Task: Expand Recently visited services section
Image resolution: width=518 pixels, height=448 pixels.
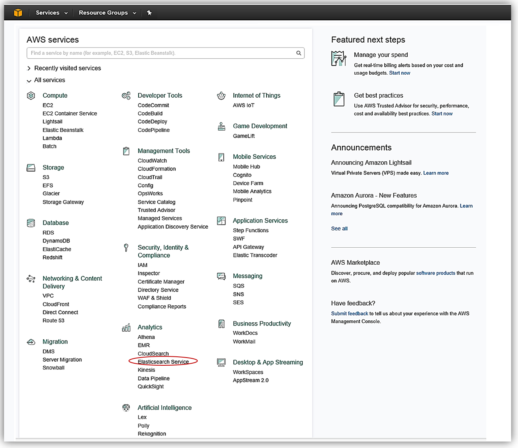Action: (x=67, y=68)
